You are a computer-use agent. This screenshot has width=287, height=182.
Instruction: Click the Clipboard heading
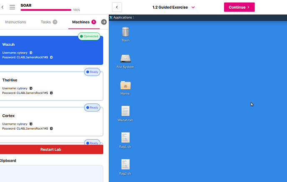tap(7, 161)
